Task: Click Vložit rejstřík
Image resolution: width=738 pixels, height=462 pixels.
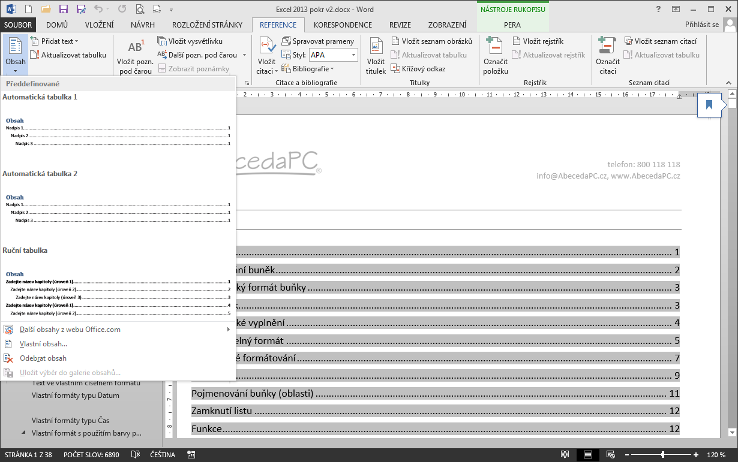Action: pyautogui.click(x=538, y=41)
